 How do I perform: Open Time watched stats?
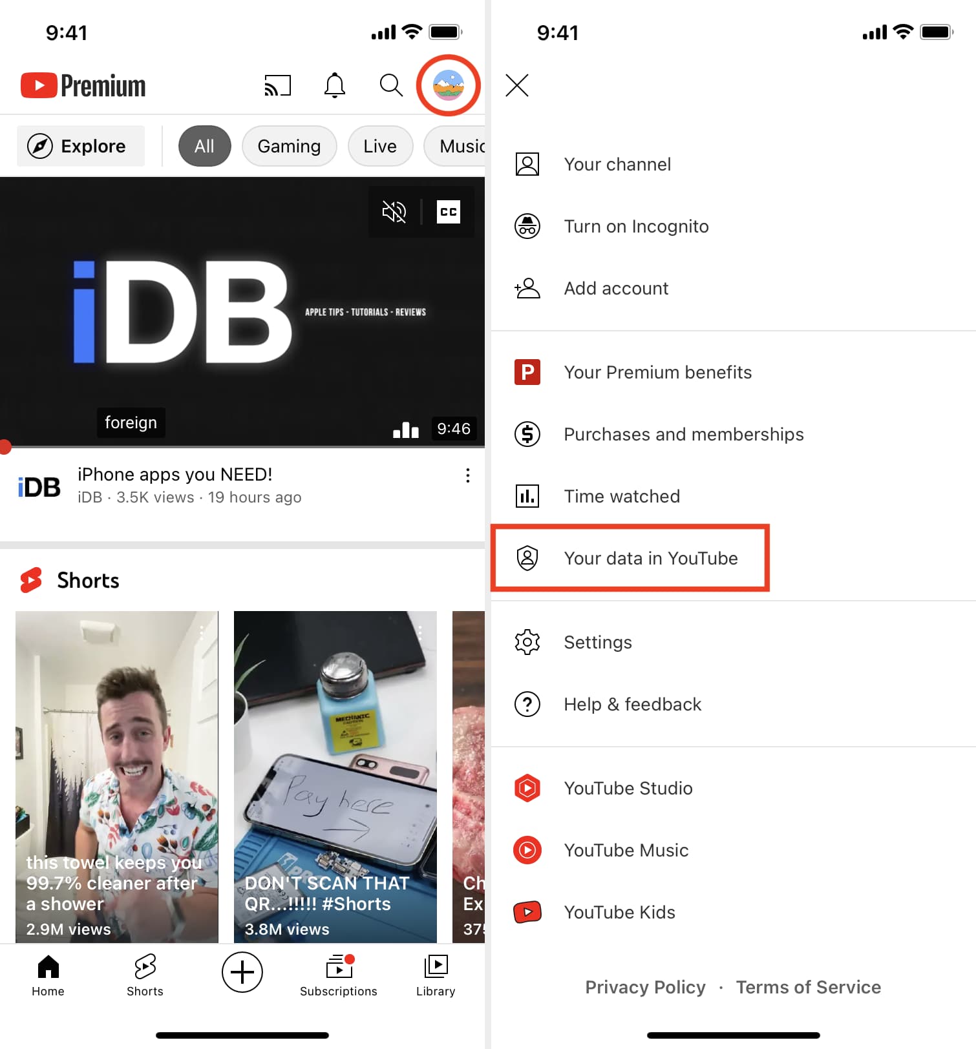point(734,496)
